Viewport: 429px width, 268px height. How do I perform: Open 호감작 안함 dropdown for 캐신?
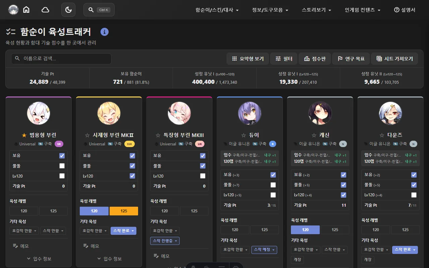click(306, 250)
